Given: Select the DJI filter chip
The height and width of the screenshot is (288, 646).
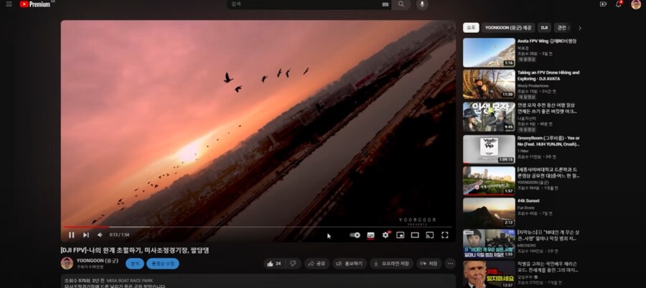Looking at the screenshot, I should click(544, 28).
